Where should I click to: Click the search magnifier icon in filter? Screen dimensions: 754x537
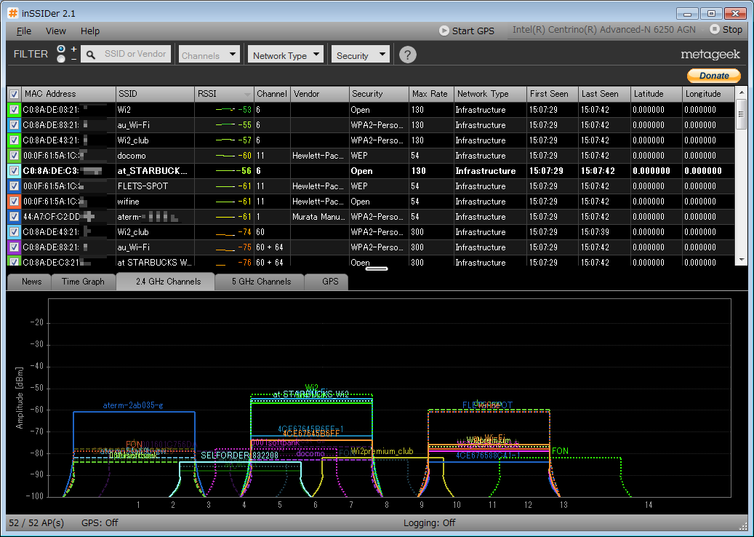pos(91,55)
